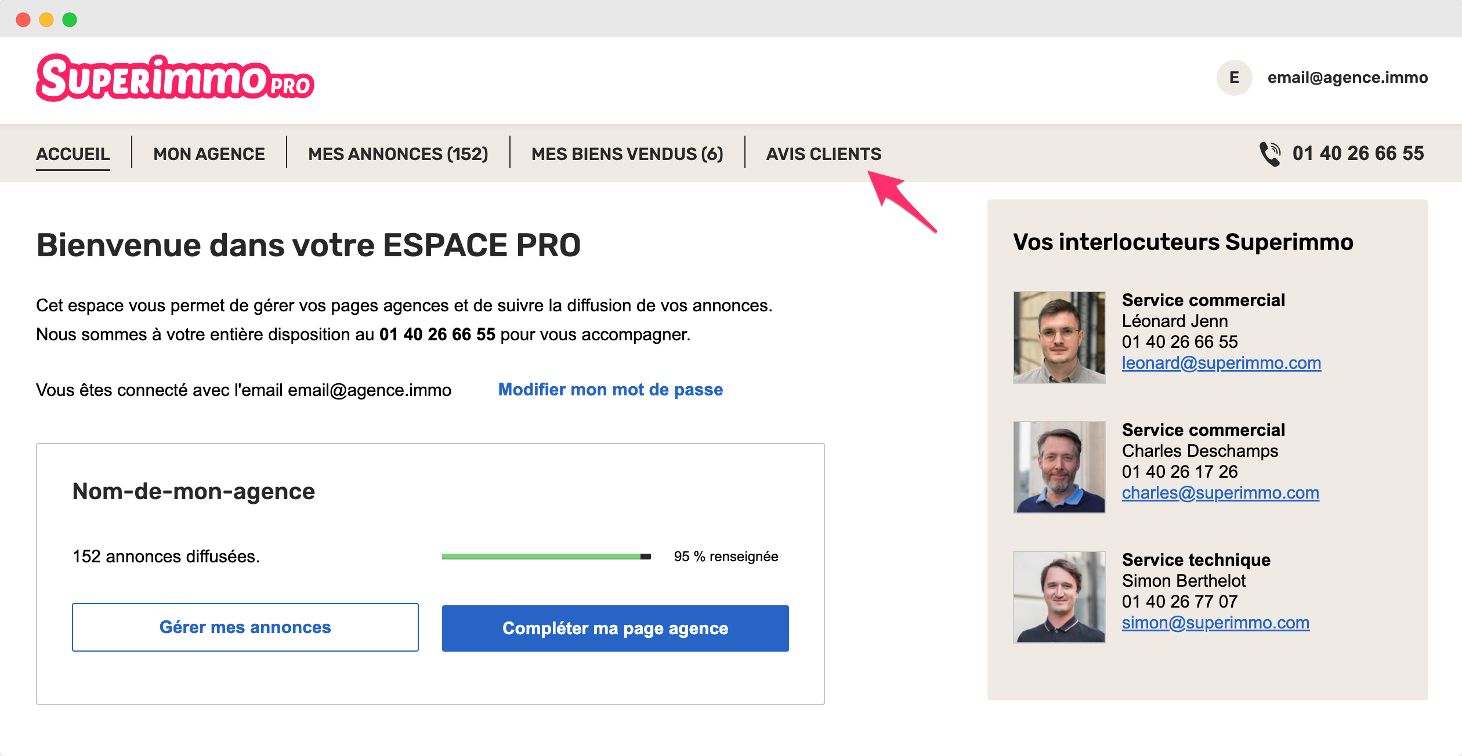Viewport: 1462px width, 756px height.
Task: Click Charles Deschamps' phone 01 40 26 17 26
Action: point(1179,472)
